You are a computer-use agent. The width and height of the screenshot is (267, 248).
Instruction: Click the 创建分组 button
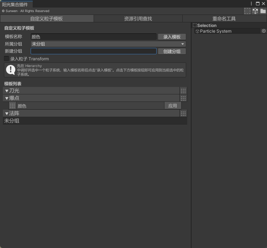pyautogui.click(x=172, y=51)
